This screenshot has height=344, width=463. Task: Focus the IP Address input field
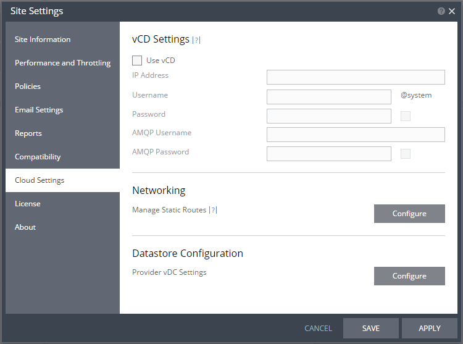pyautogui.click(x=356, y=77)
